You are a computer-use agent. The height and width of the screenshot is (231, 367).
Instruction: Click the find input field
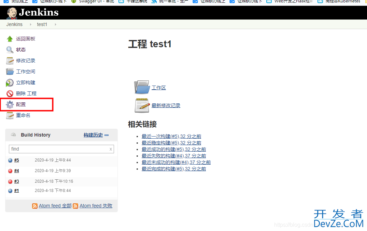pyautogui.click(x=61, y=149)
